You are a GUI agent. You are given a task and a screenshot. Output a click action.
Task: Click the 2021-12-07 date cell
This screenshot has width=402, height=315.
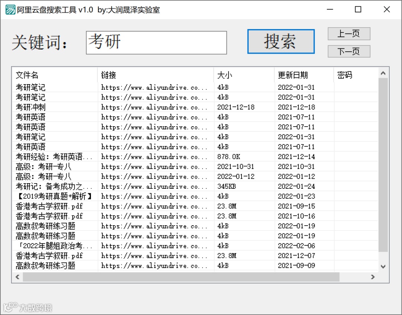[x=296, y=256]
